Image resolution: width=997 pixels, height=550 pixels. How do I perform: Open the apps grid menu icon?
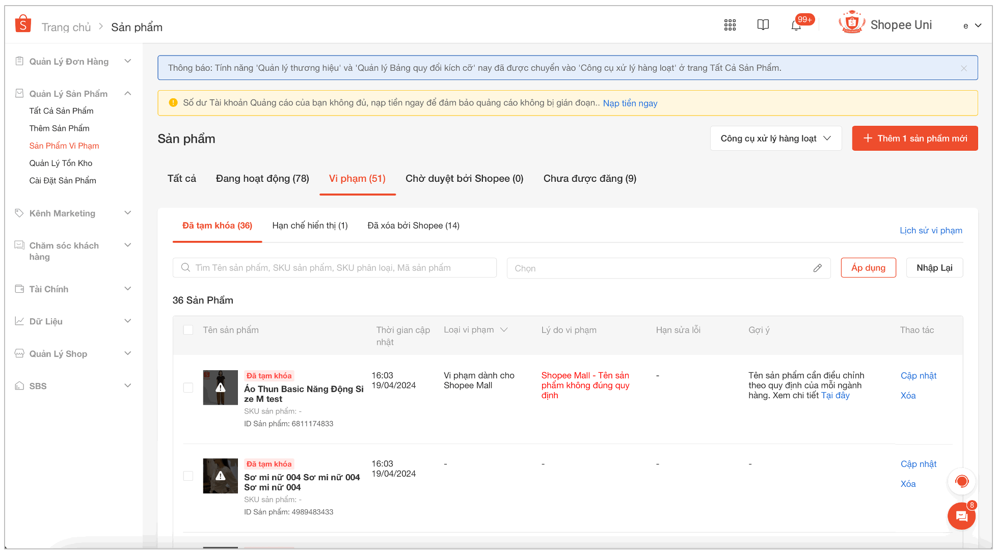tap(730, 25)
